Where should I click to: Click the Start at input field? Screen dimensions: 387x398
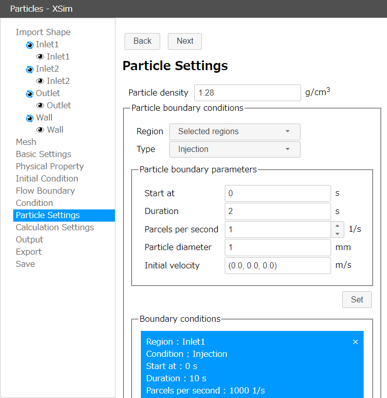[x=278, y=194]
